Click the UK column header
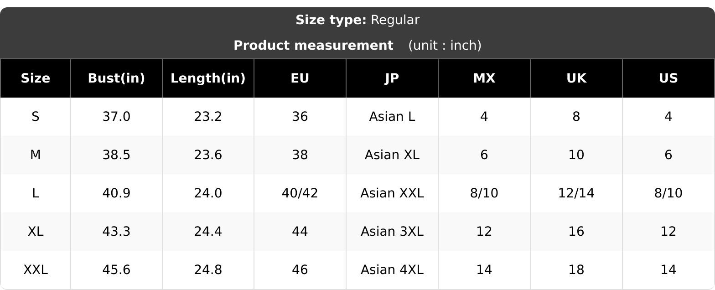715x290 pixels. [x=576, y=78]
